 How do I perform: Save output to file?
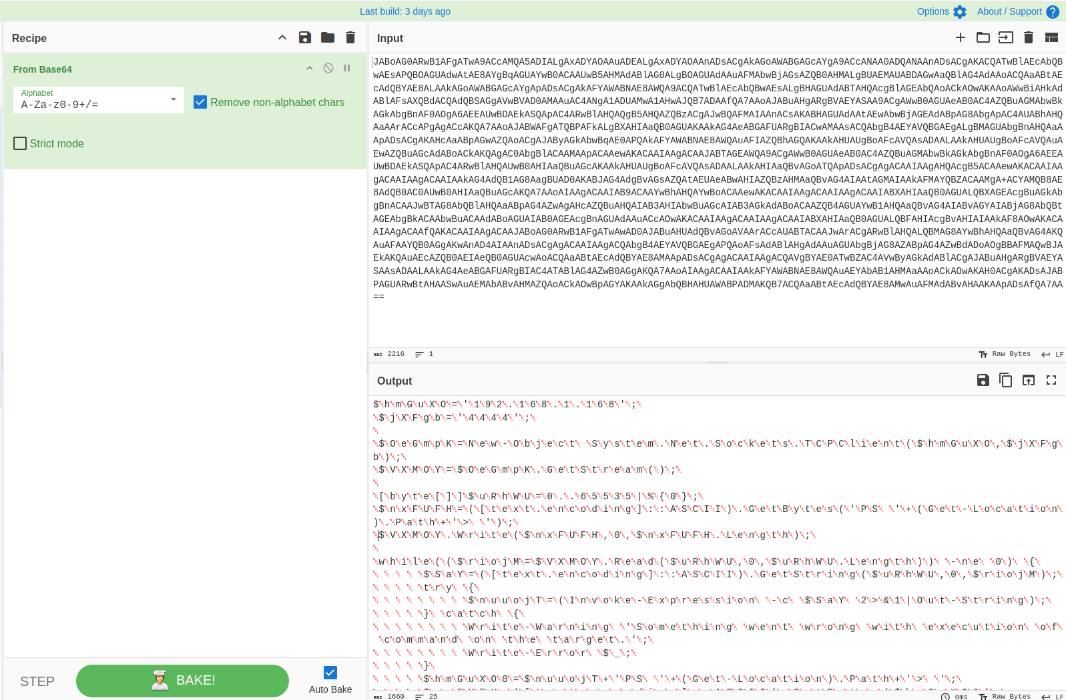[983, 380]
